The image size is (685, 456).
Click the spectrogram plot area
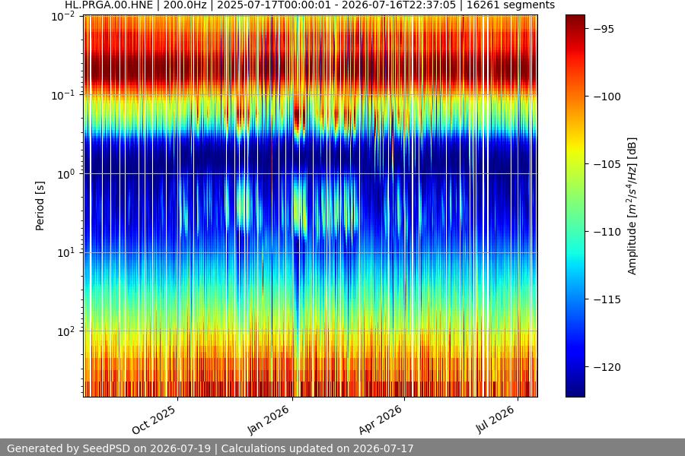(311, 206)
